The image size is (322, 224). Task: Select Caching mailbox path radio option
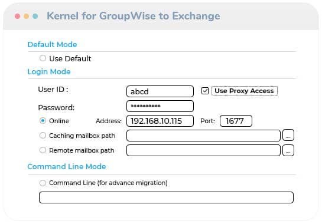[x=43, y=136]
